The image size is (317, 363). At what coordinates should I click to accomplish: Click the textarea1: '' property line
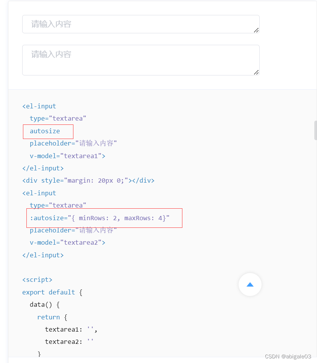tap(71, 329)
